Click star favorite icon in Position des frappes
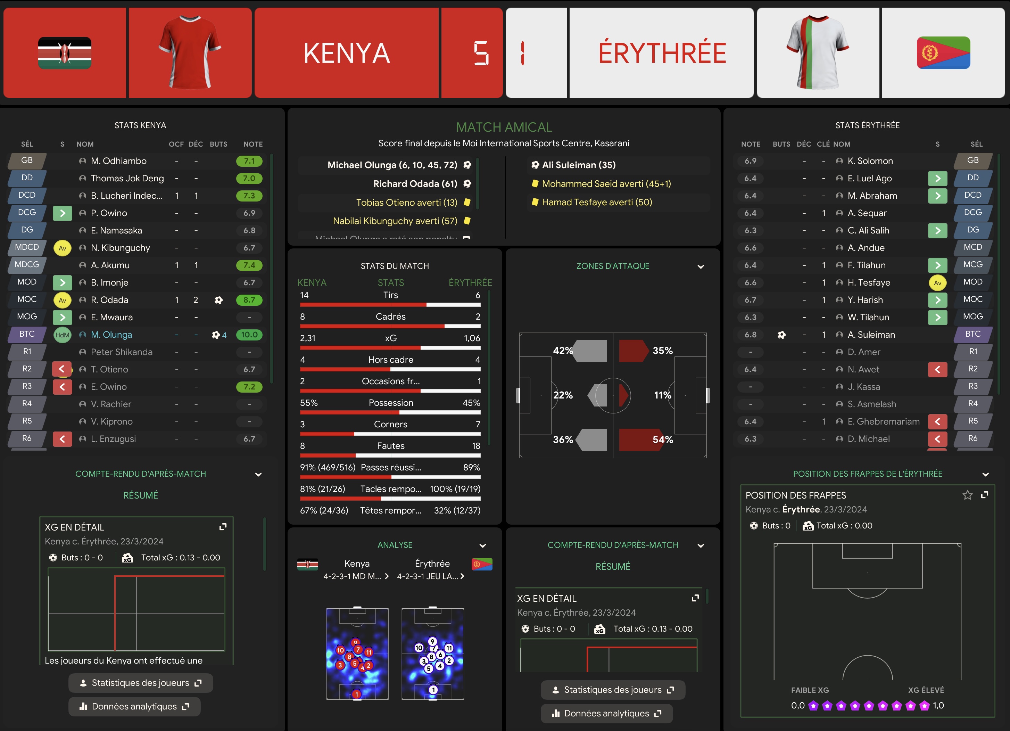 coord(967,495)
